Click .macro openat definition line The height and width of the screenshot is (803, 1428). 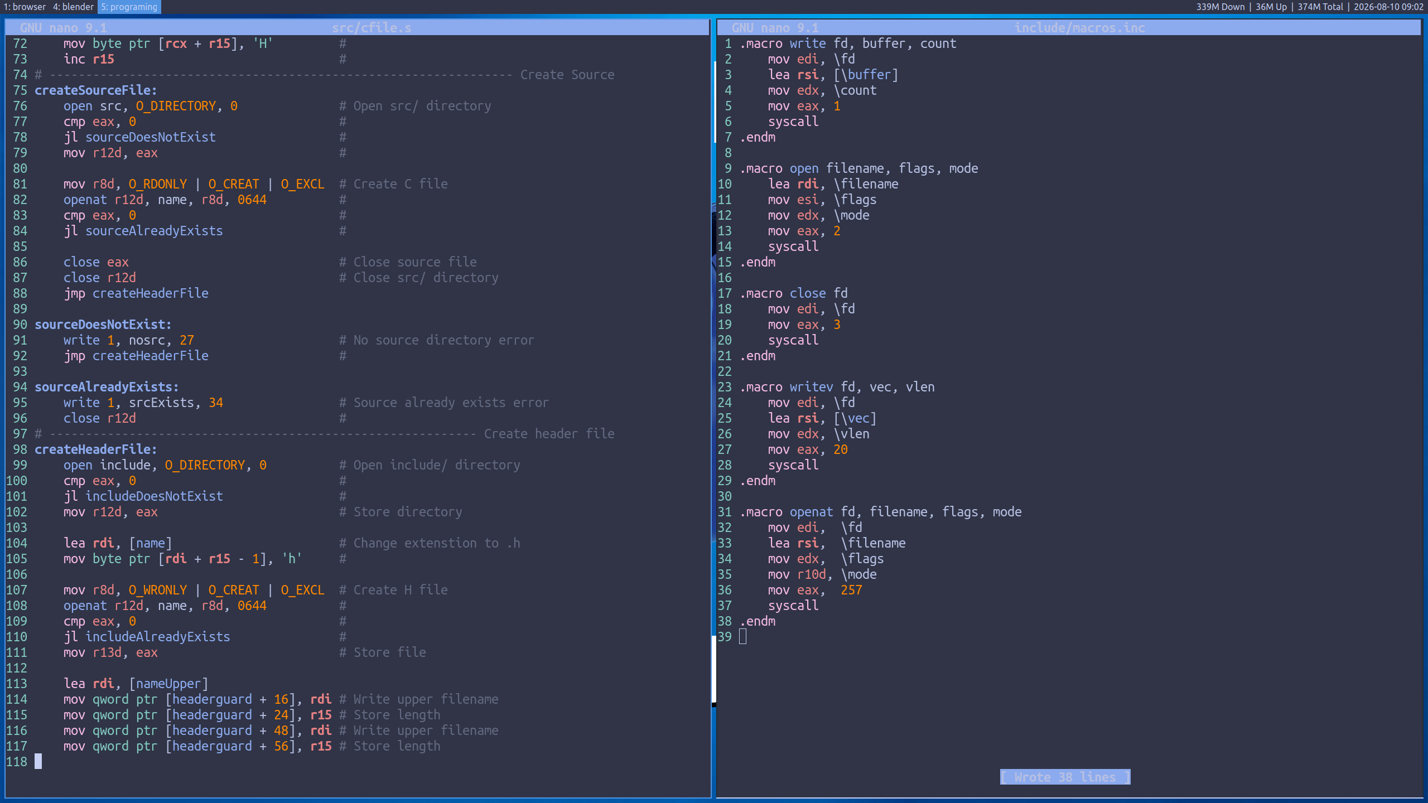pyautogui.click(x=881, y=512)
